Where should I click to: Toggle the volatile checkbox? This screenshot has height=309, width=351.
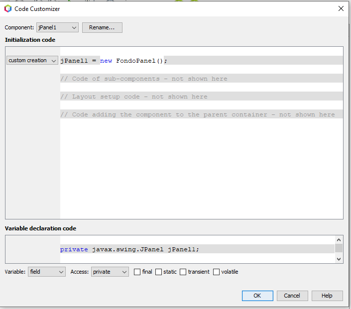pyautogui.click(x=216, y=272)
